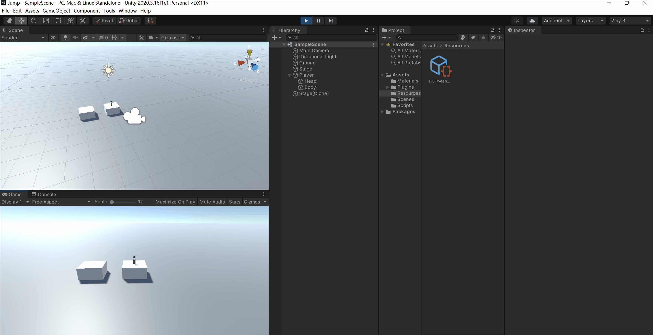Toggle scene lighting lightbulb icon

pyautogui.click(x=65, y=38)
